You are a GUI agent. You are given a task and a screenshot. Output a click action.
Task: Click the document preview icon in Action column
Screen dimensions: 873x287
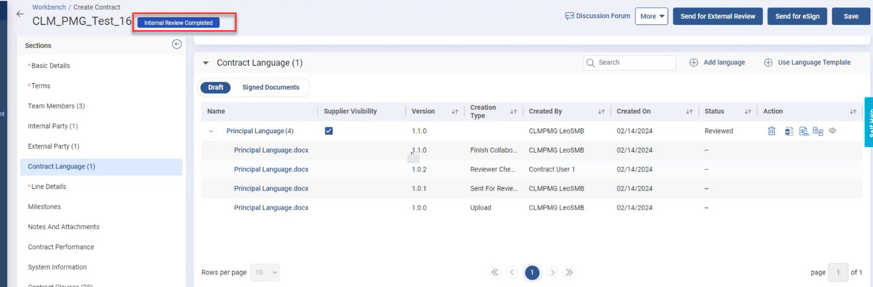coord(803,131)
